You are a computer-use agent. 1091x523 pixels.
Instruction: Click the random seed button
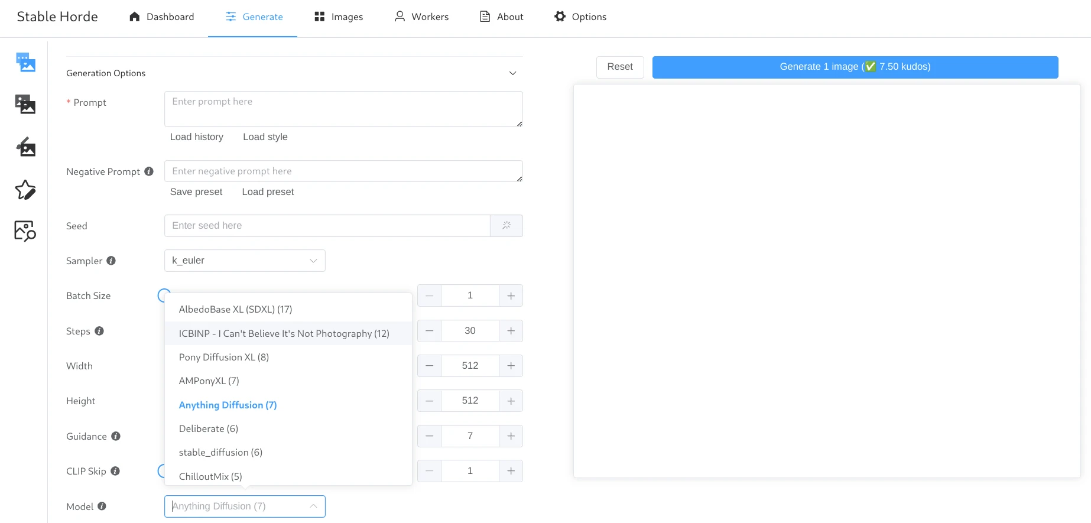[506, 226]
